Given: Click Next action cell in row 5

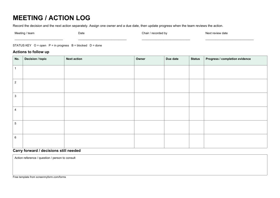Looking at the screenshot, I should point(99,127).
